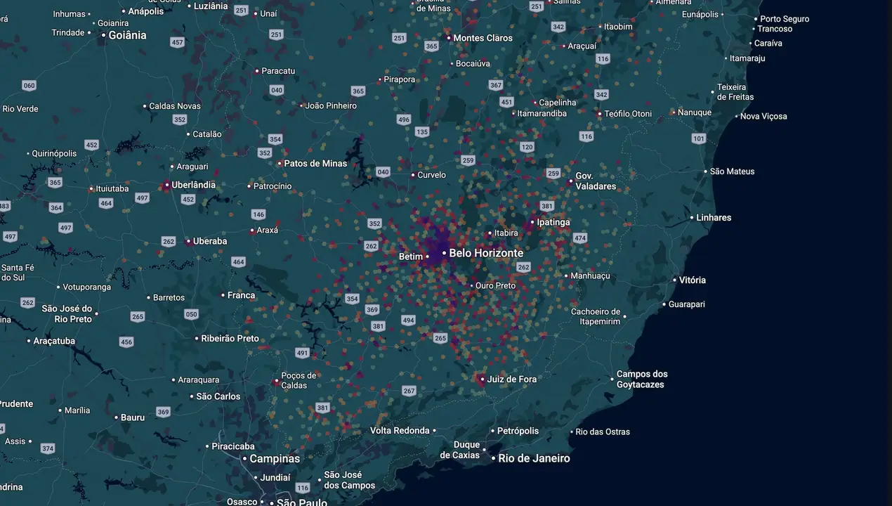The width and height of the screenshot is (892, 506).
Task: Click the Porto Seguro label
Action: tap(785, 19)
